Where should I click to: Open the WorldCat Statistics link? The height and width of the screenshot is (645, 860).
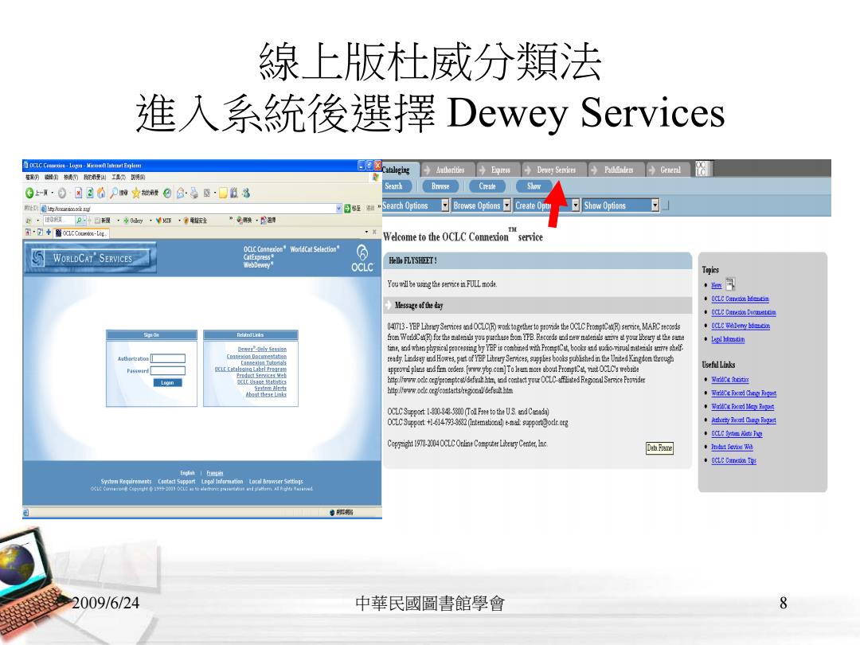(729, 380)
